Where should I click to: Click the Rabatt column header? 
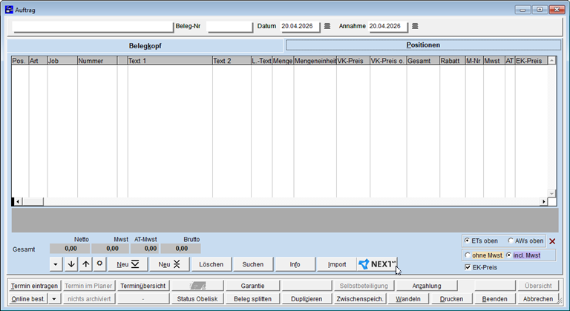coord(453,61)
